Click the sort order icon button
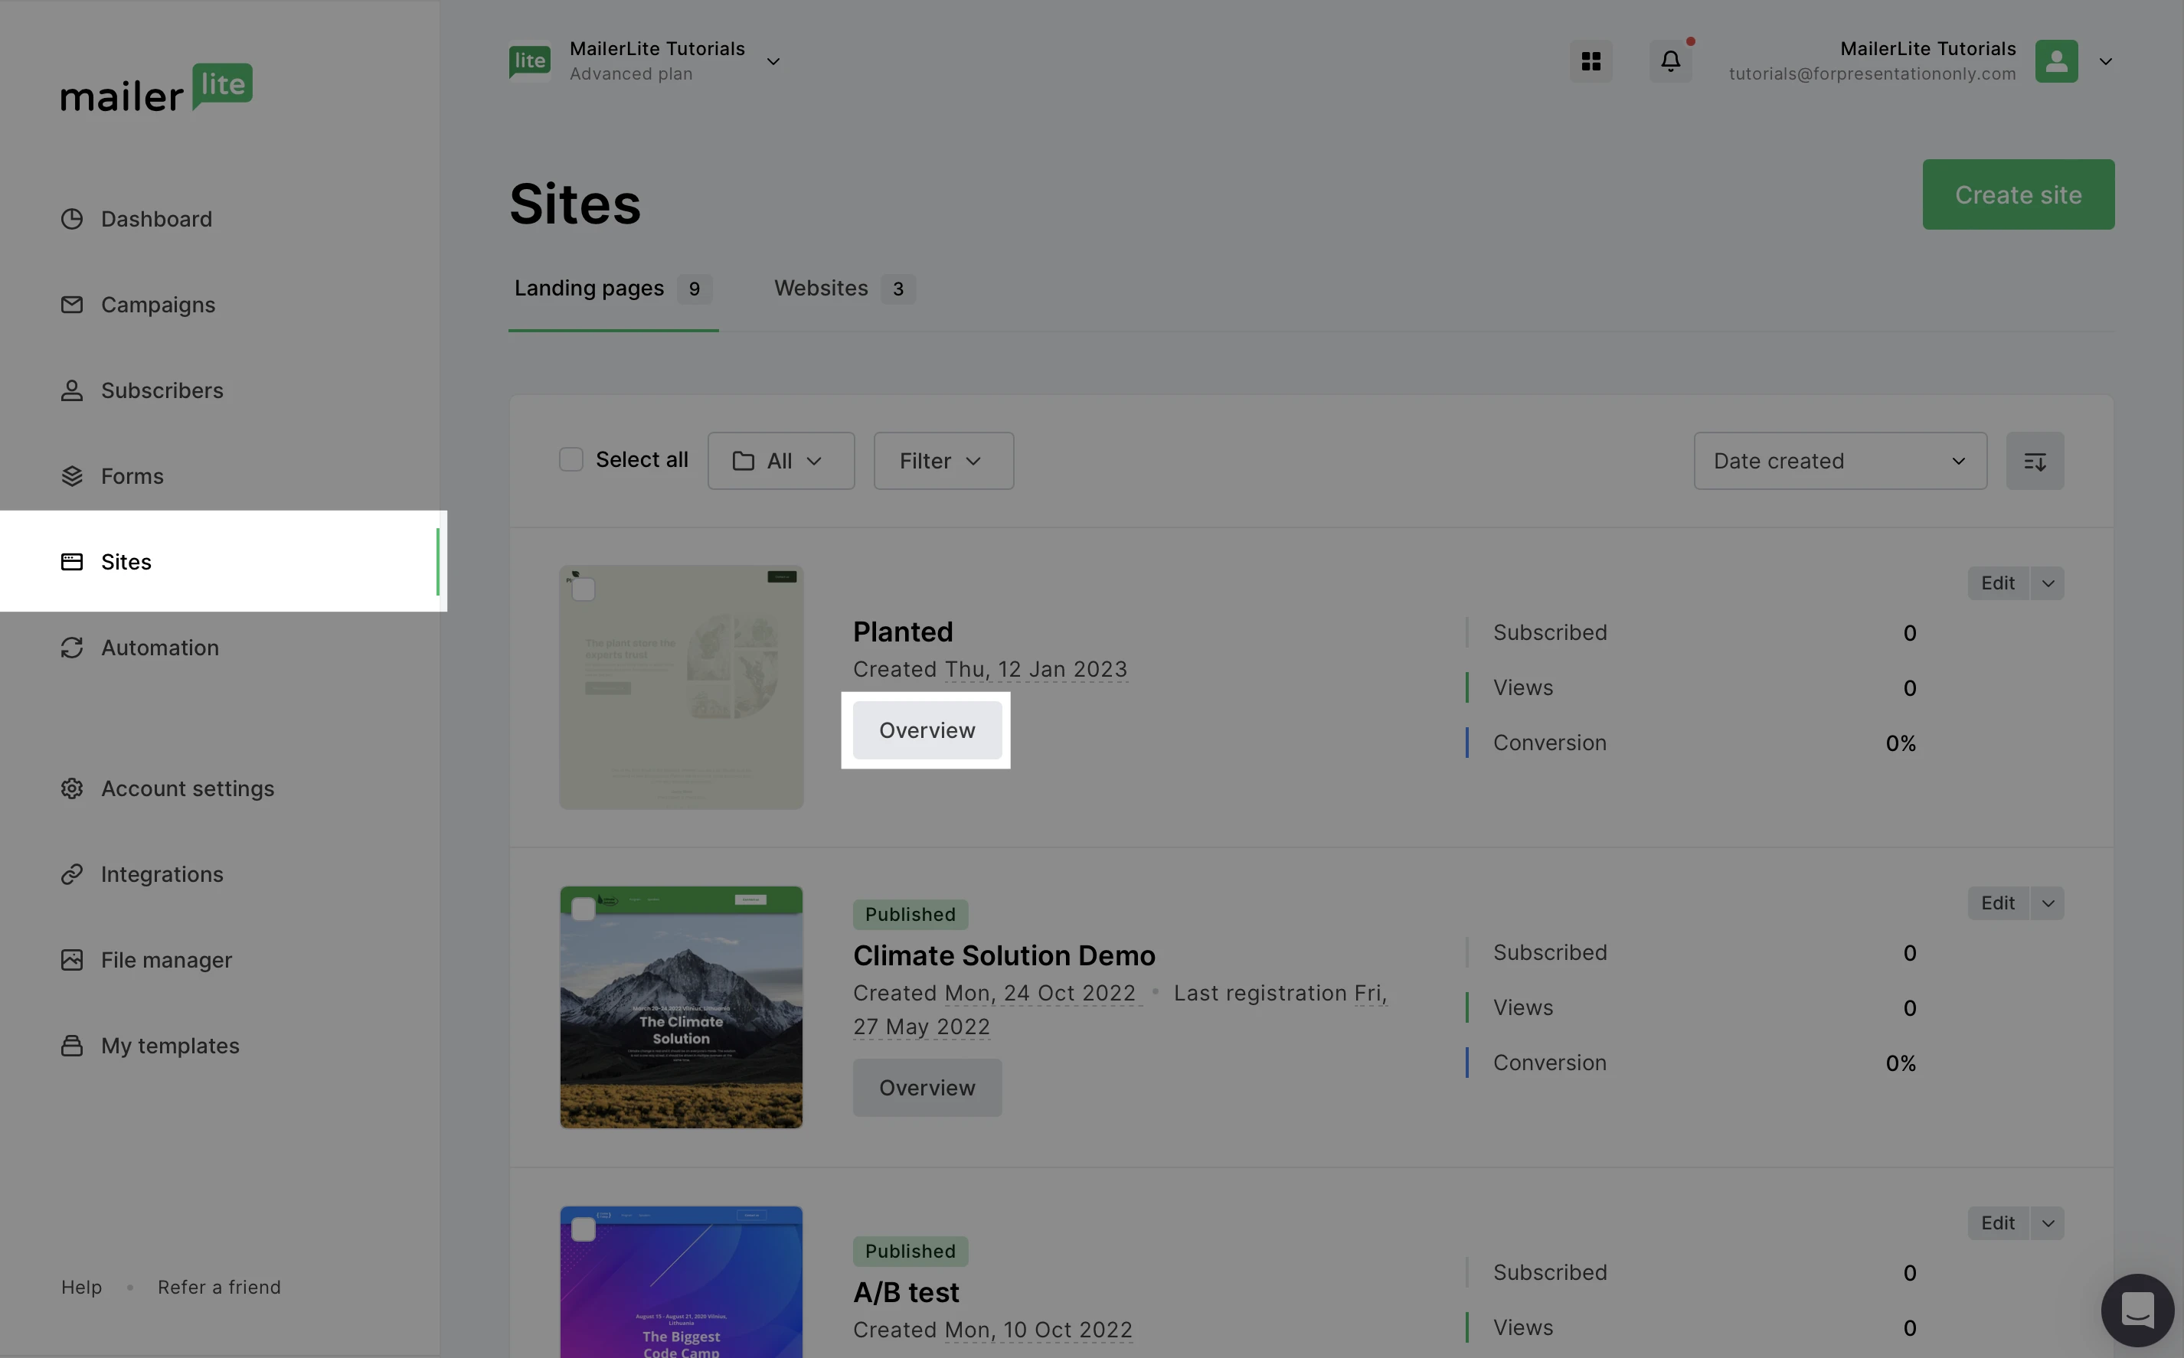Image resolution: width=2184 pixels, height=1358 pixels. tap(2035, 461)
